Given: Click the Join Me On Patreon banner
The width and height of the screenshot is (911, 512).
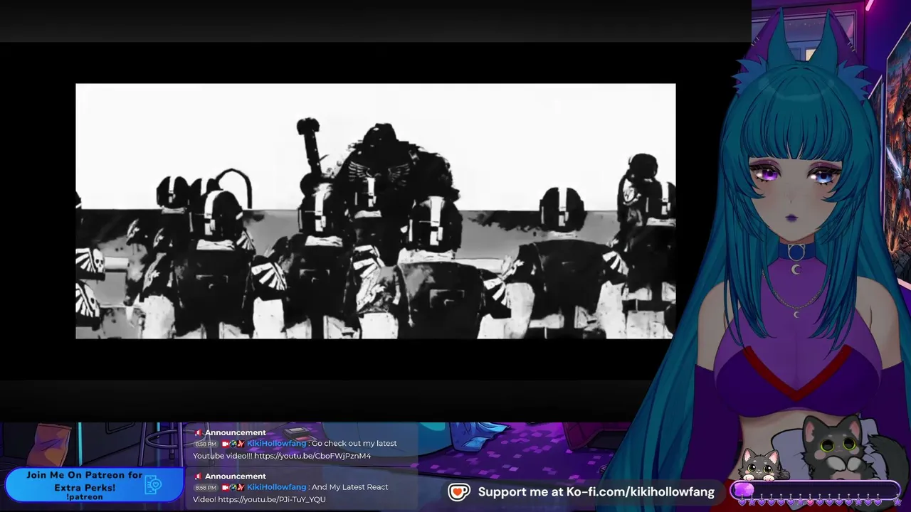Looking at the screenshot, I should (x=94, y=485).
